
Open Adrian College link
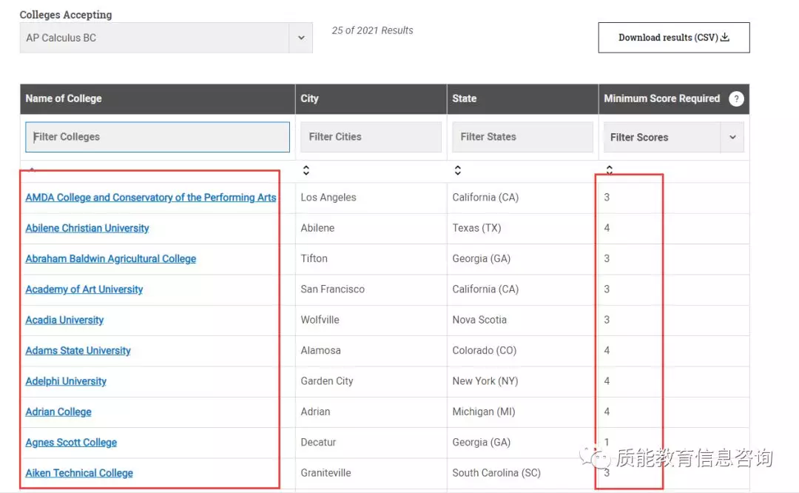click(58, 412)
